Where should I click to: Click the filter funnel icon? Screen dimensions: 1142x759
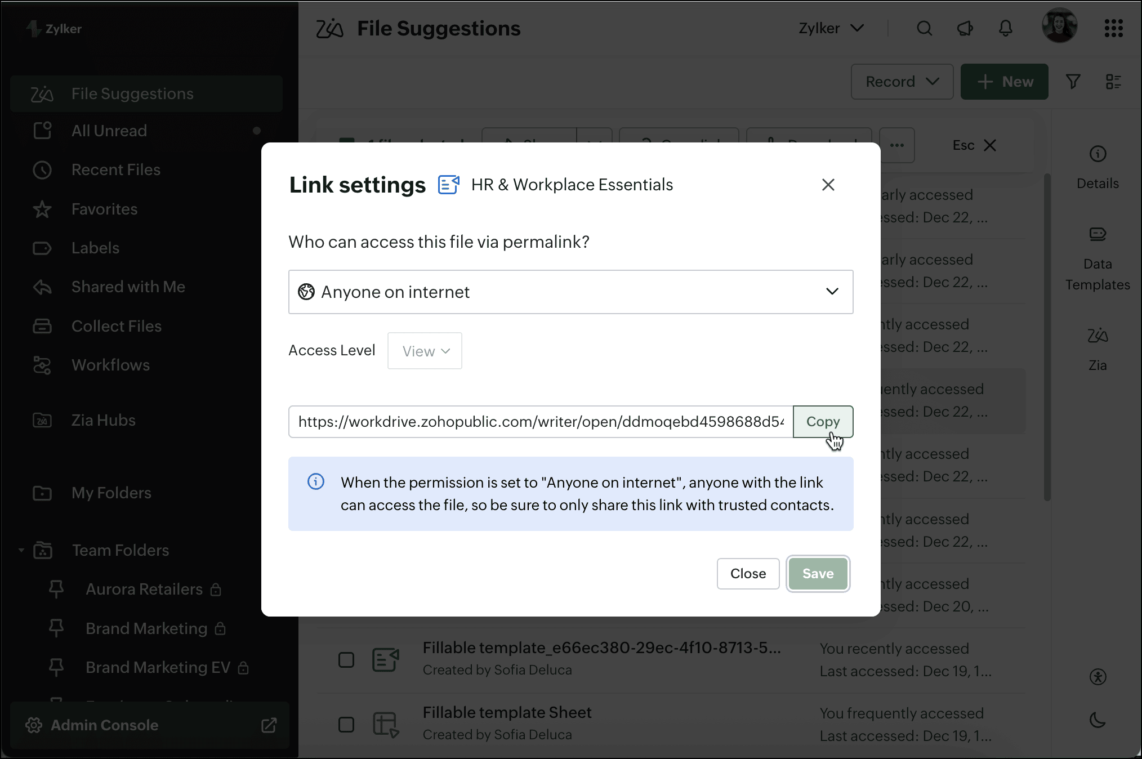tap(1073, 82)
